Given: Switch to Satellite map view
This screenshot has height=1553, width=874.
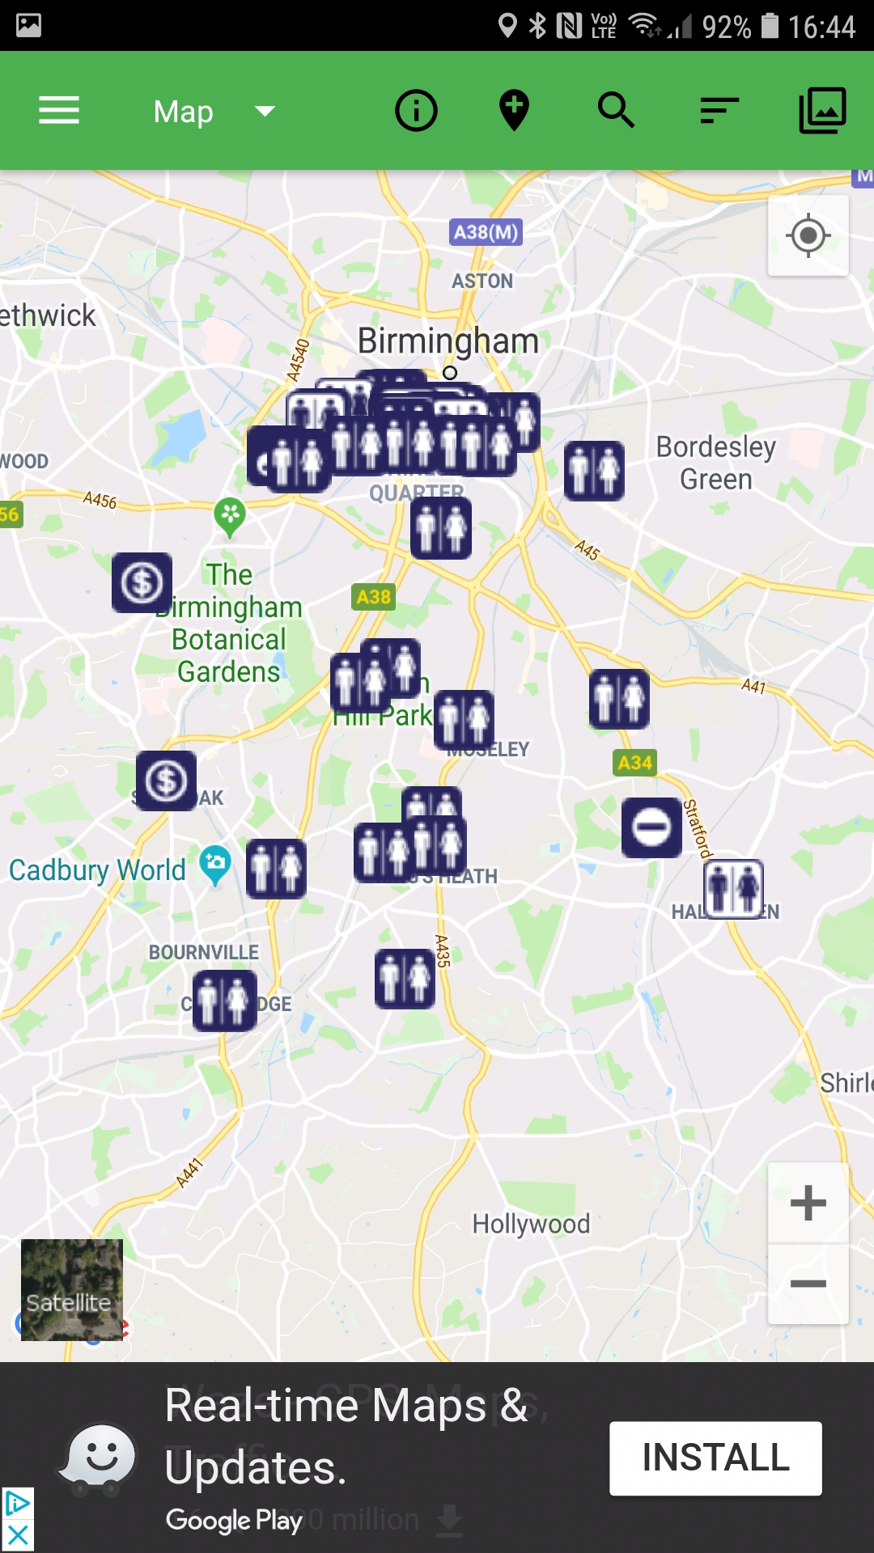Looking at the screenshot, I should (72, 1290).
